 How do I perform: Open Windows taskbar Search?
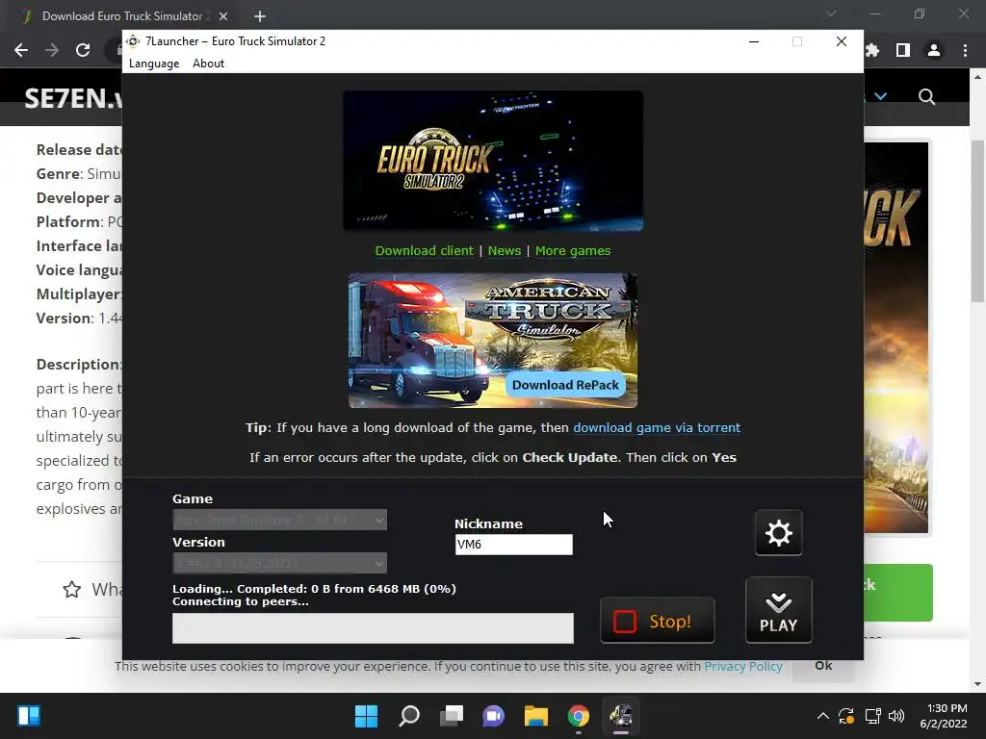click(x=409, y=716)
